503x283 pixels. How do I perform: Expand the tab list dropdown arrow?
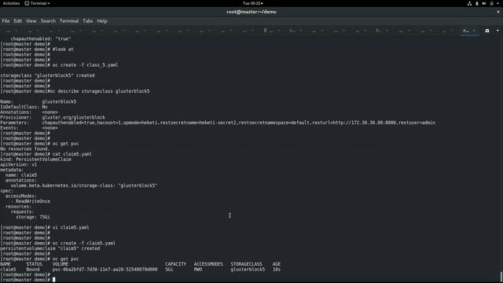(497, 31)
